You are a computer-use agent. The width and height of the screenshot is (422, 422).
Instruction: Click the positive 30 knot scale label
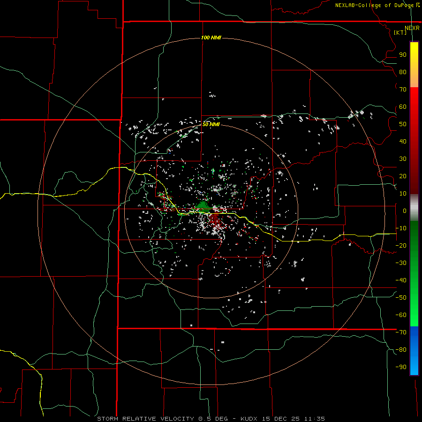click(x=403, y=159)
